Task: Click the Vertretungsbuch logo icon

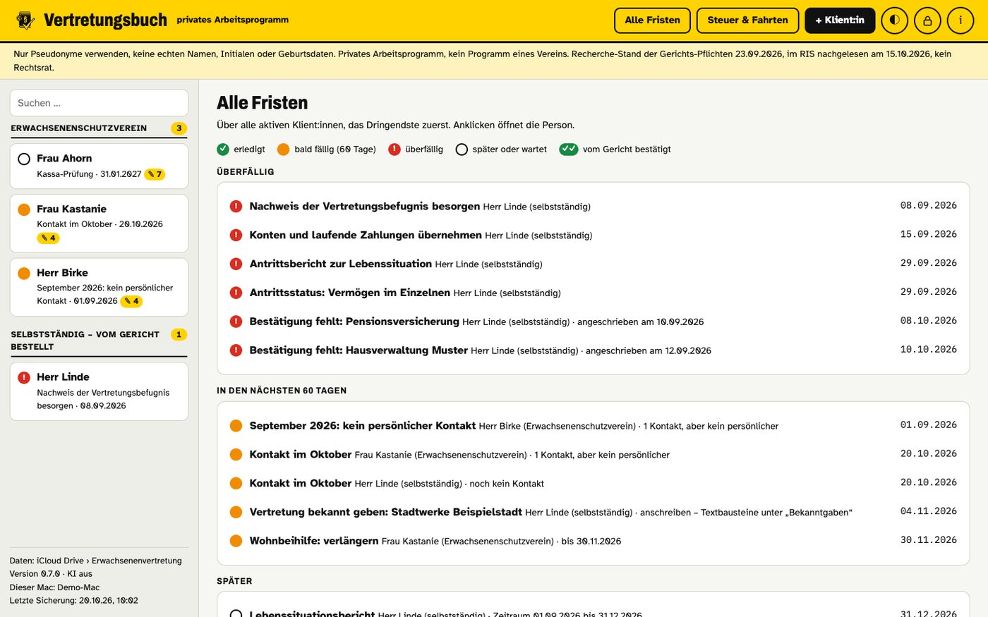Action: click(25, 20)
